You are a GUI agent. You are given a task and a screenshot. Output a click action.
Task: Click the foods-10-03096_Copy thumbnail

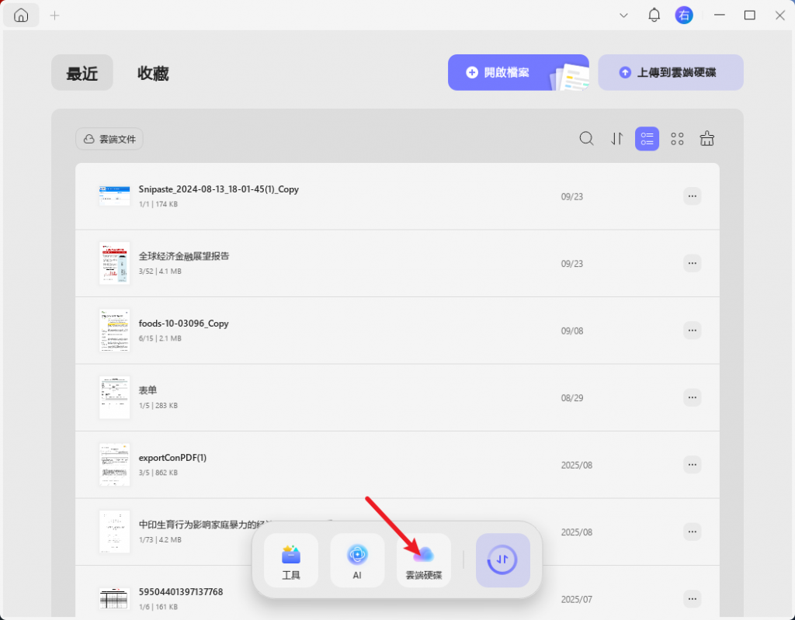(115, 331)
